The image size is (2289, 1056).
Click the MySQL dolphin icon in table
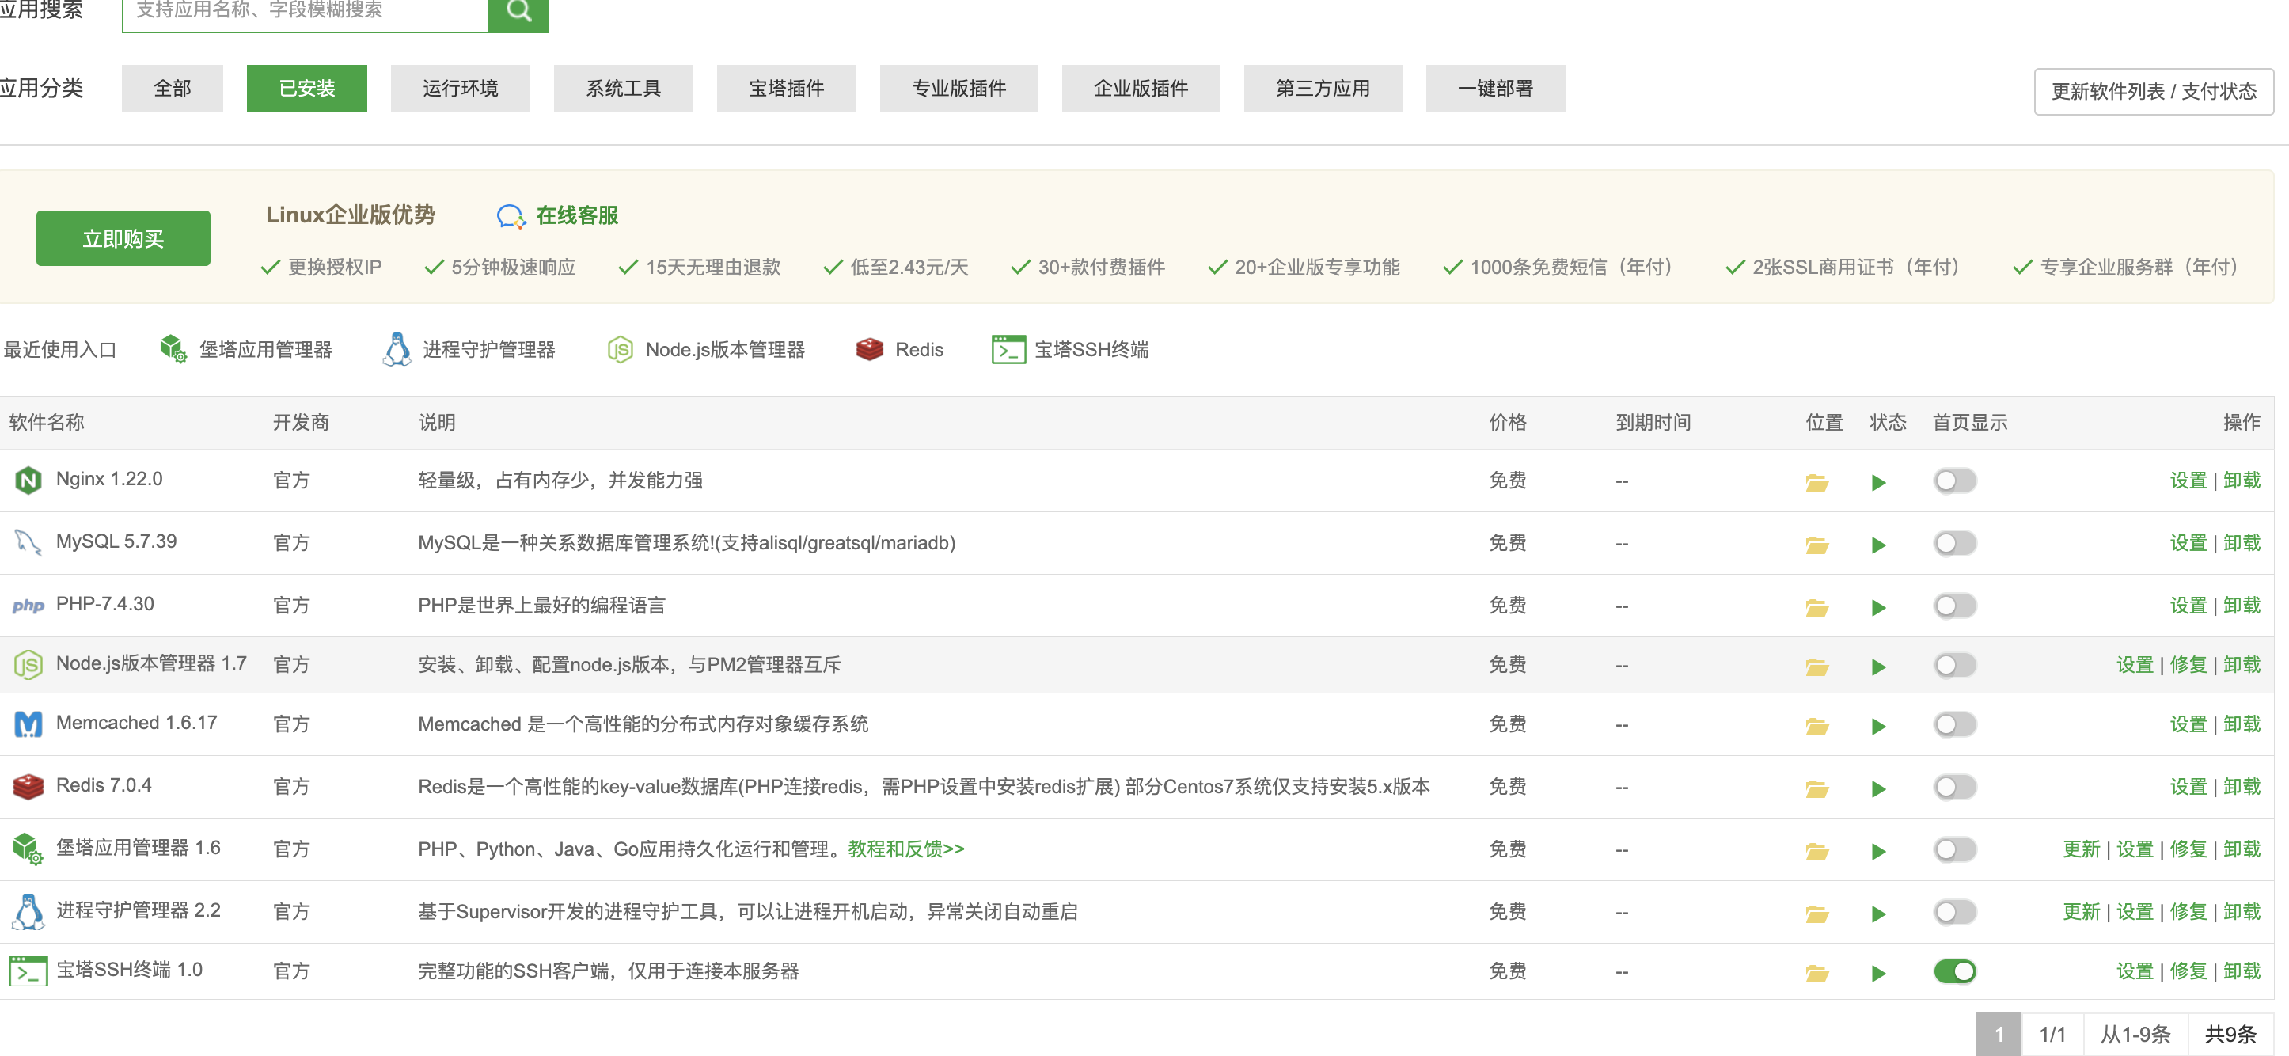pyautogui.click(x=28, y=542)
